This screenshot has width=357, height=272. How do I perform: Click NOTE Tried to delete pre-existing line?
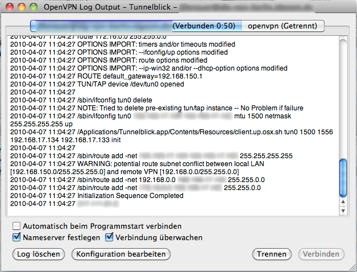click(157, 108)
